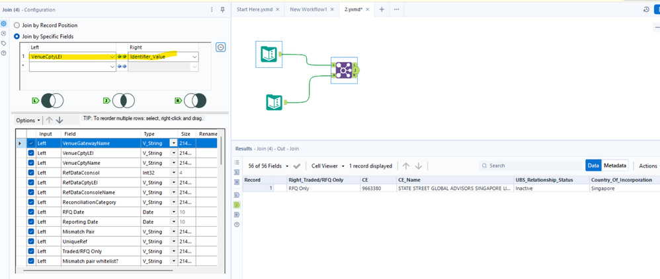The height and width of the screenshot is (279, 660).
Task: Open the Right Identifier_Value join field dropdown
Action: coord(194,57)
